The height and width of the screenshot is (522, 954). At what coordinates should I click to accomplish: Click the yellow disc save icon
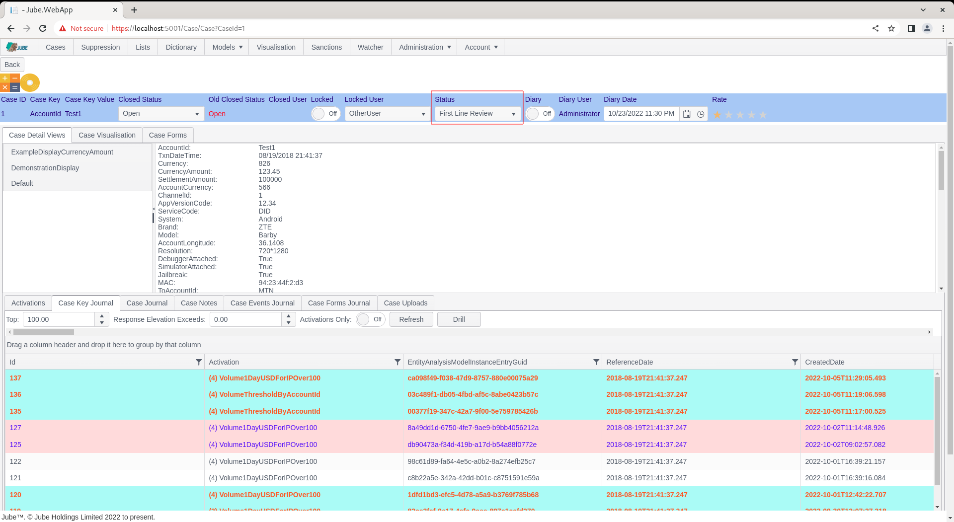(x=30, y=82)
